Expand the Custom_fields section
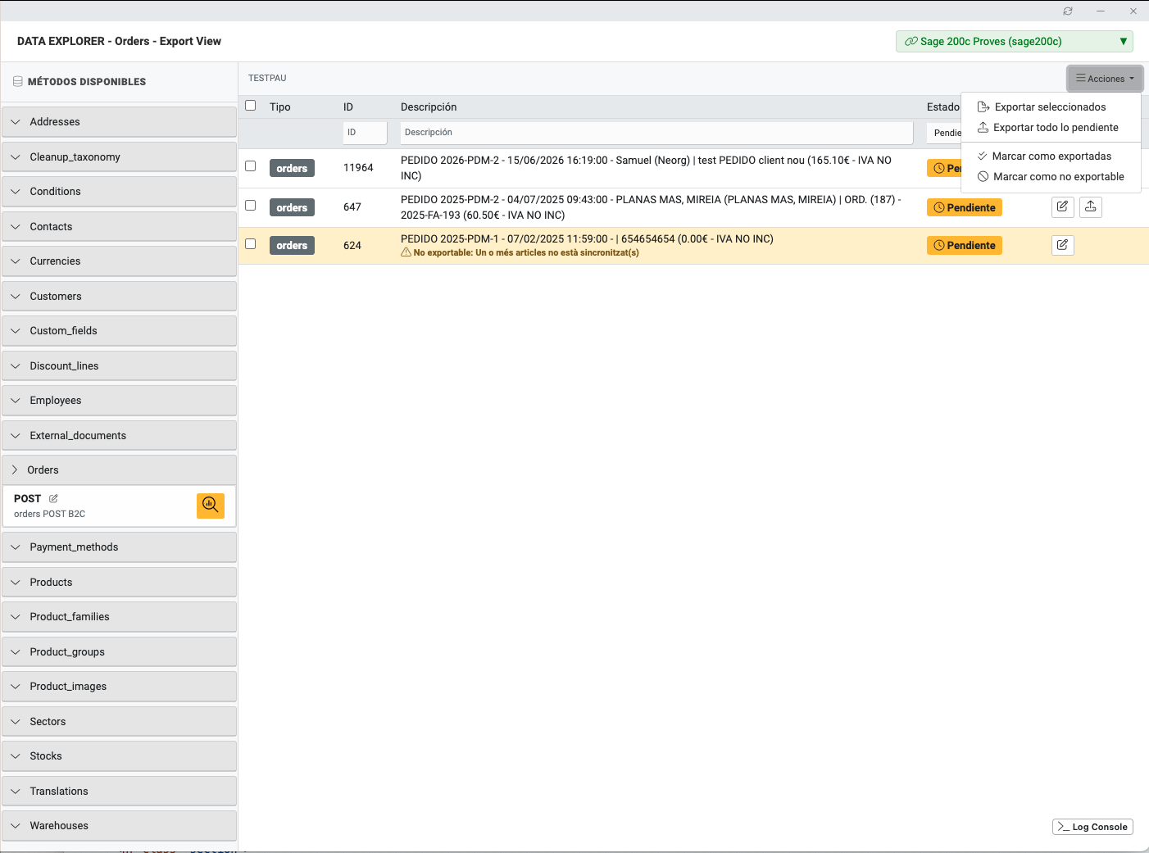The image size is (1149, 853). point(120,330)
